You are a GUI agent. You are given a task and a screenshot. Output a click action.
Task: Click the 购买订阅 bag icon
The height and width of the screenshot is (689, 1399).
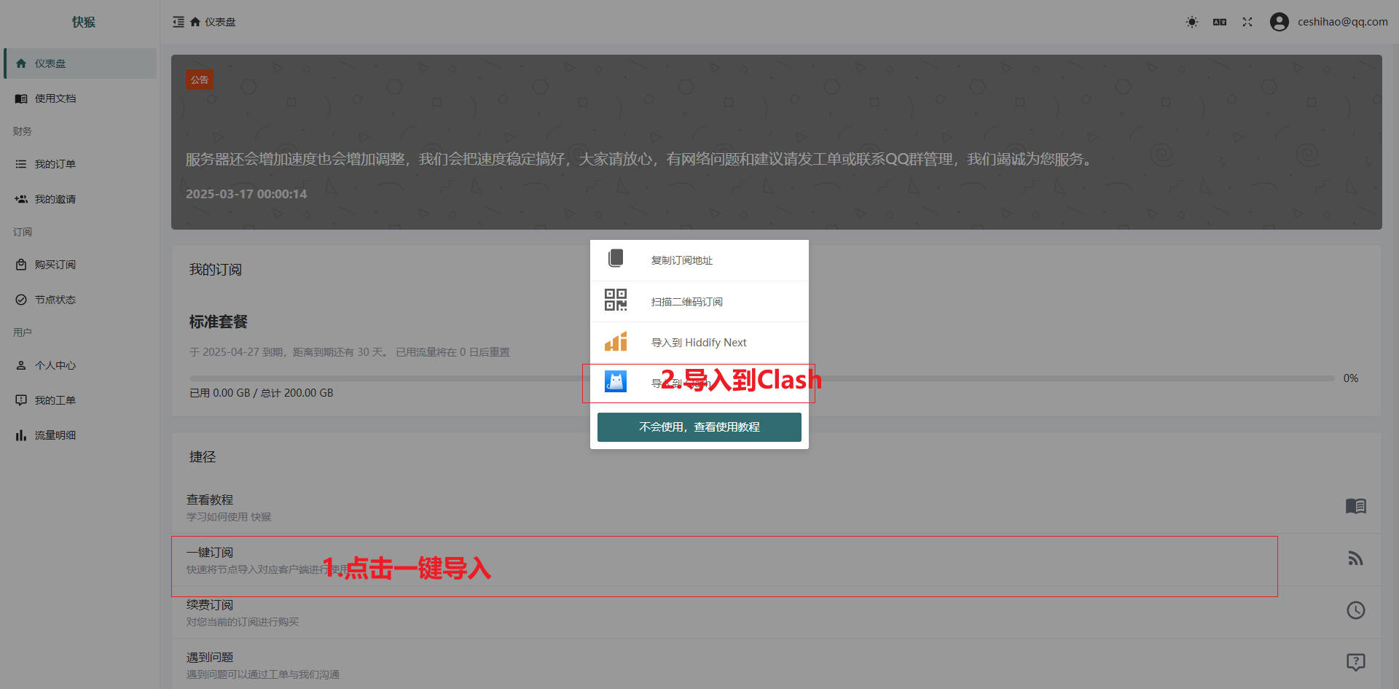pyautogui.click(x=21, y=265)
